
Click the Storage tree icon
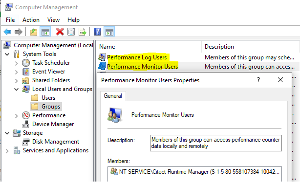point(17,133)
